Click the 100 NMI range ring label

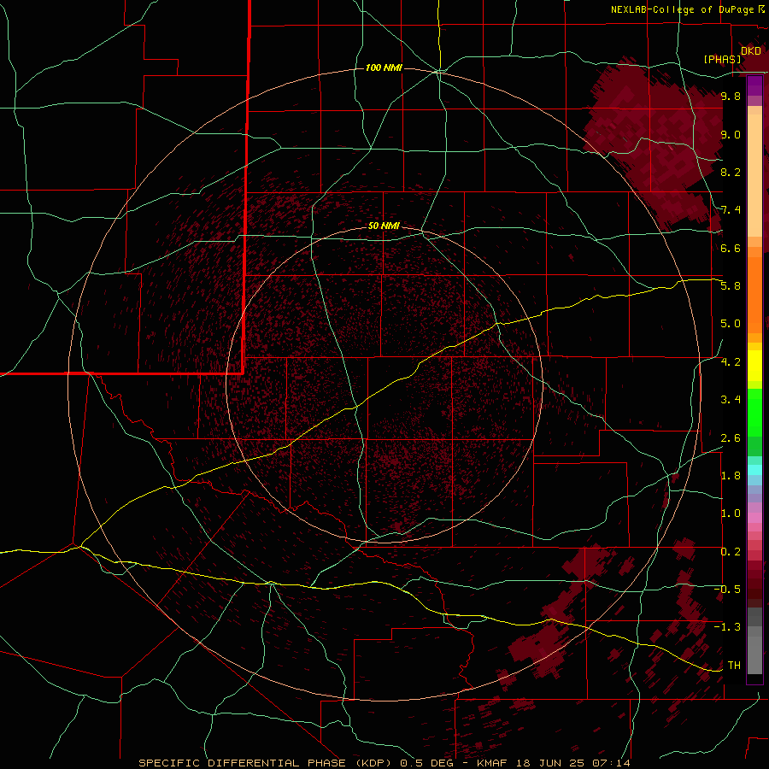coord(384,68)
